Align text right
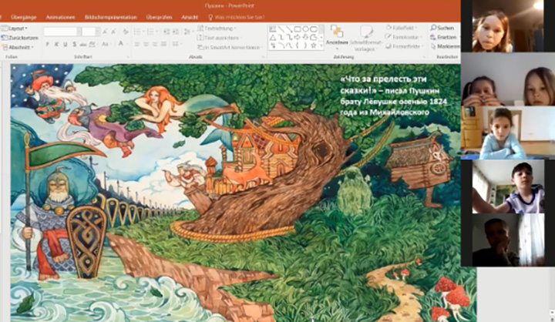The image size is (555, 322). [x=155, y=44]
